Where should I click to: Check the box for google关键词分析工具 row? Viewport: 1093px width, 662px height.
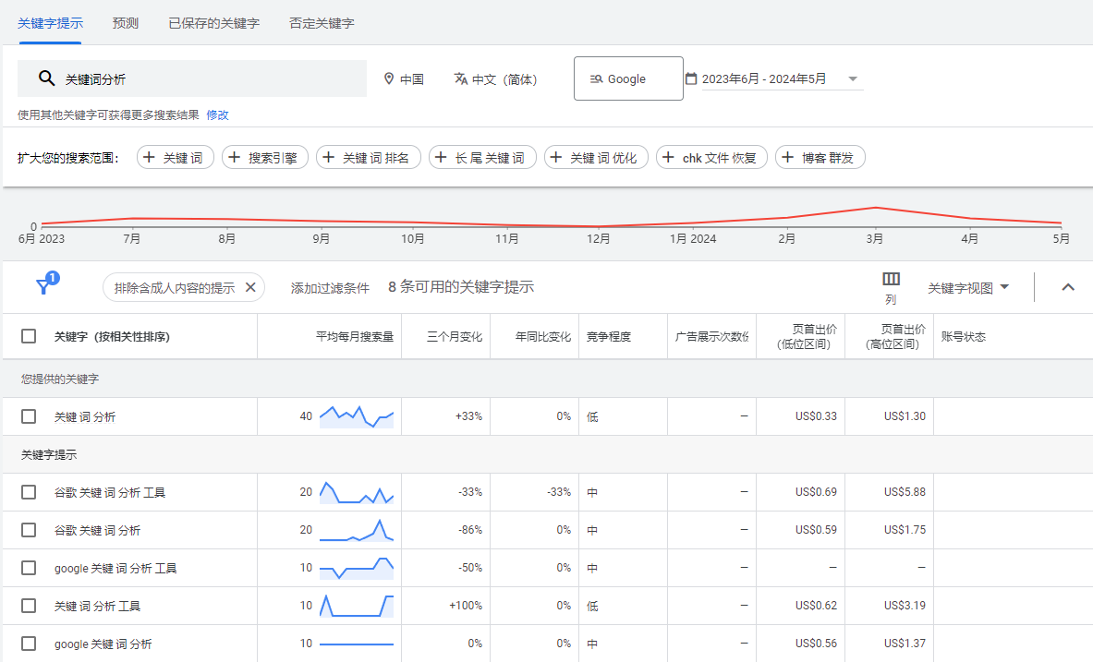pos(29,568)
